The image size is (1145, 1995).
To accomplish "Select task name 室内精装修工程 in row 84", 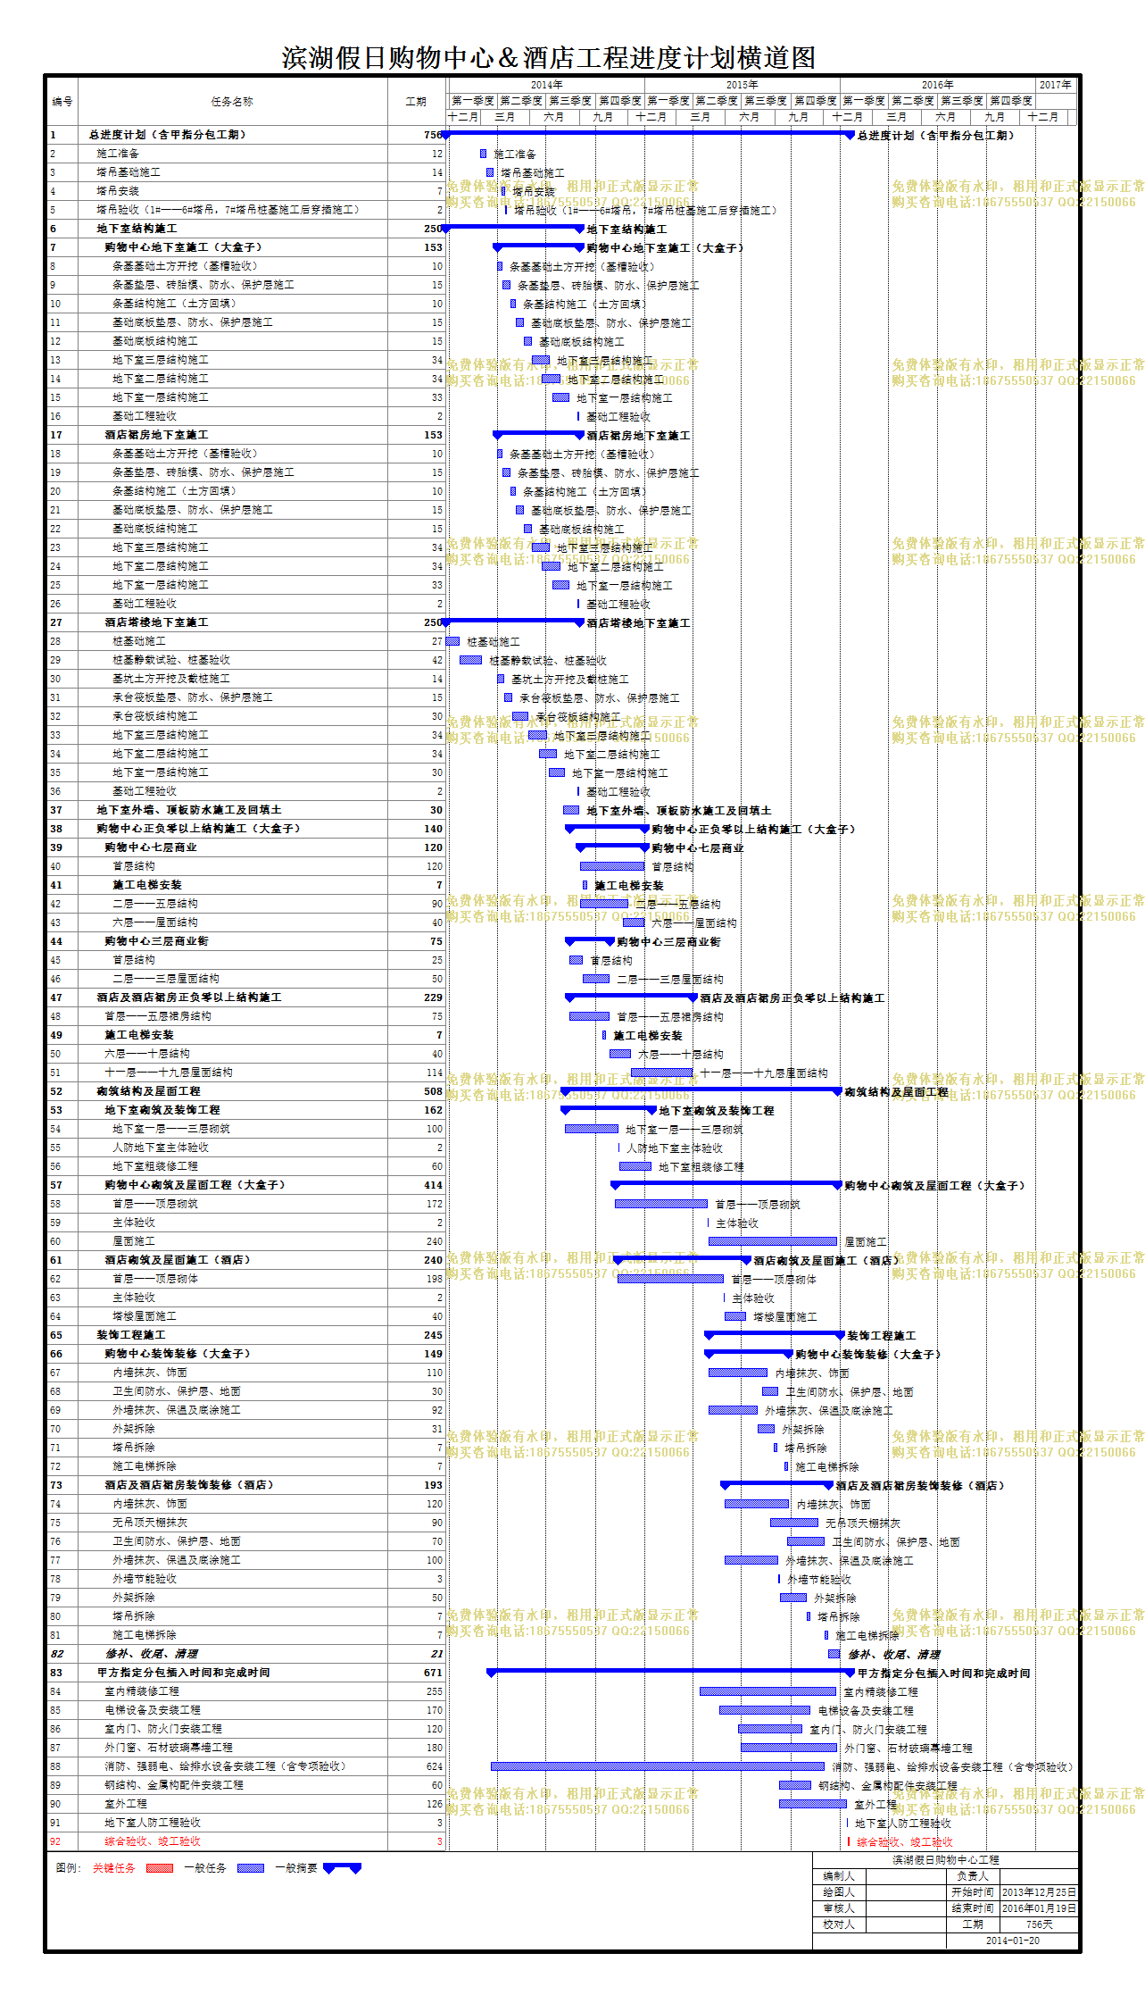I will pos(142,1691).
